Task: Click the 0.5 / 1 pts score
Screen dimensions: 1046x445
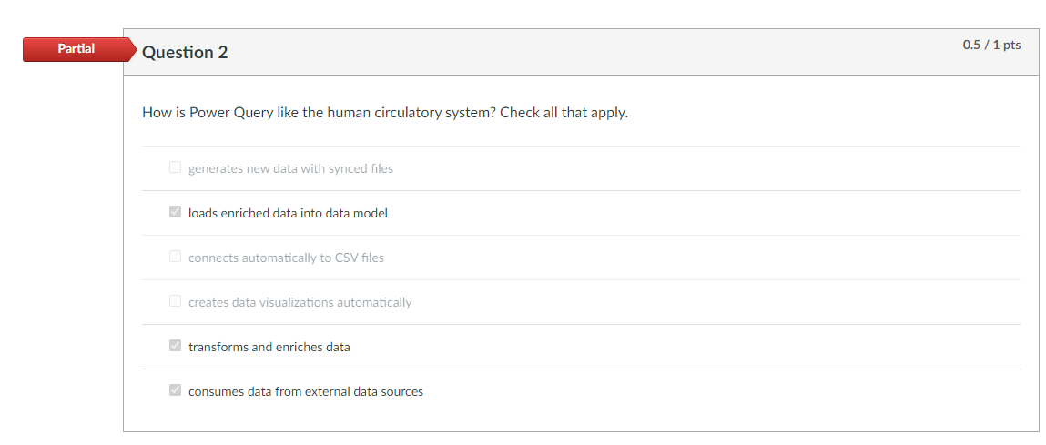Action: click(991, 45)
